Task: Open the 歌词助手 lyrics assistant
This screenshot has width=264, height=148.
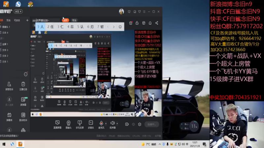Action: tap(23, 117)
